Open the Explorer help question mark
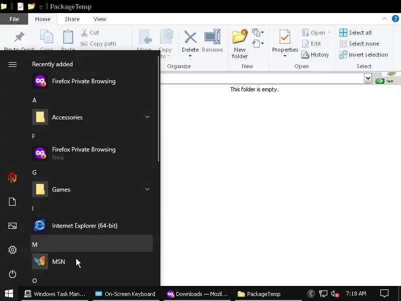 [x=395, y=19]
